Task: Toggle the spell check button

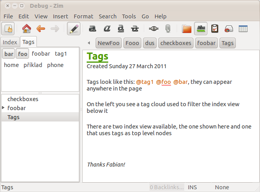Action: [x=201, y=29]
